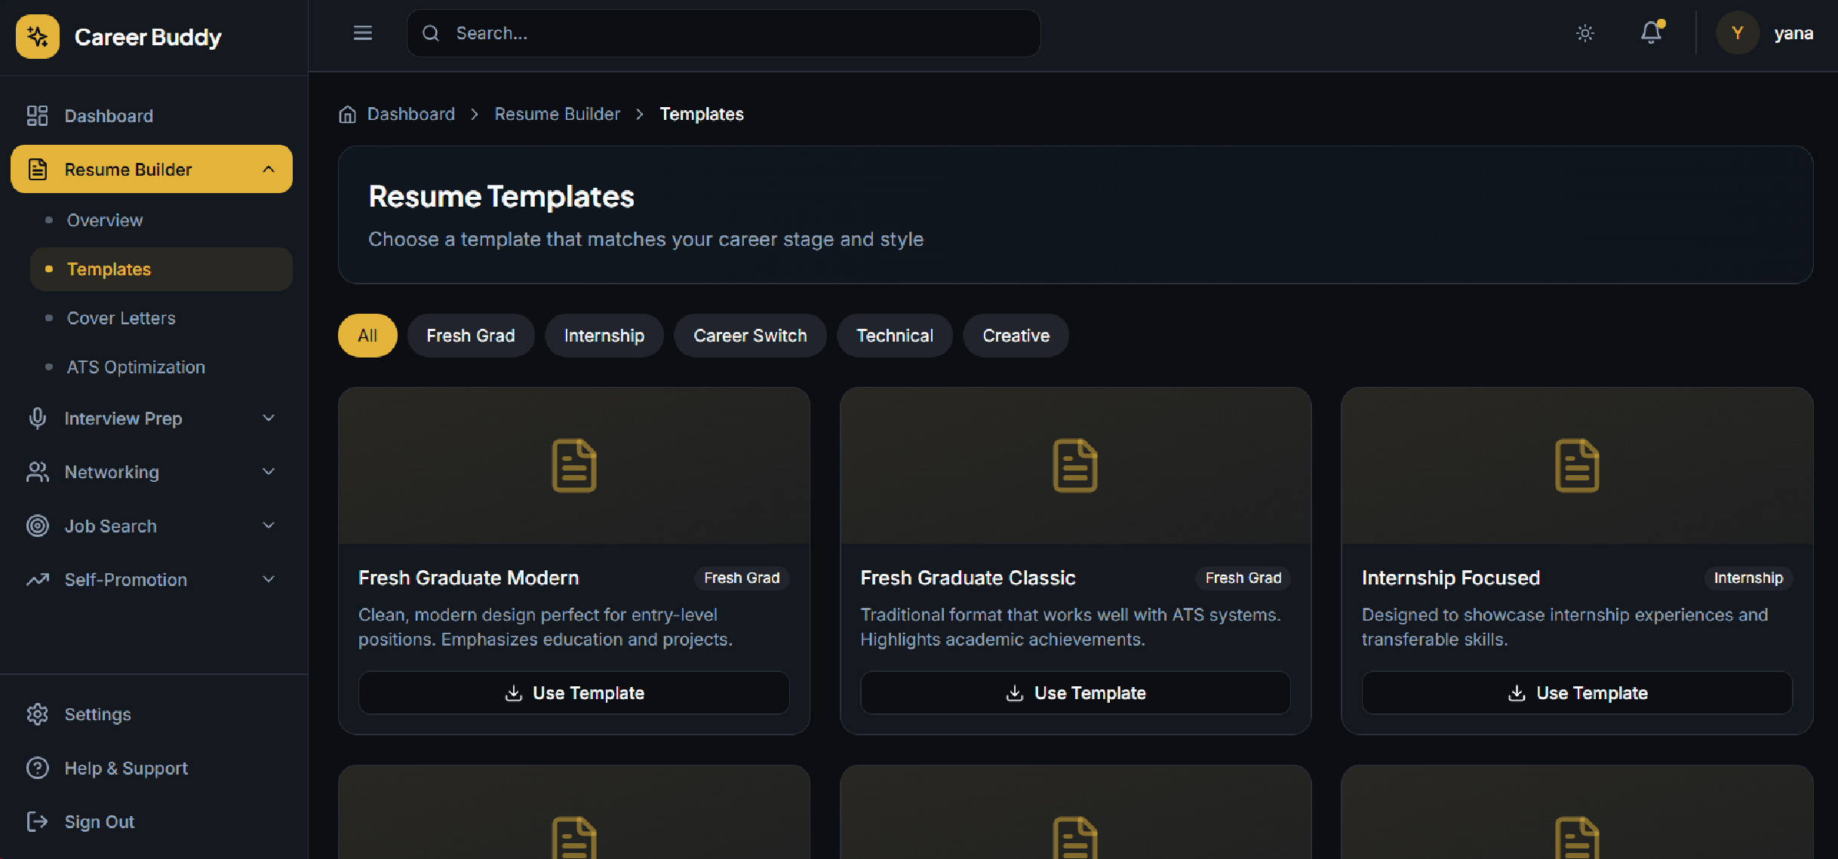
Task: Toggle the hamburger sidebar menu icon
Action: tap(363, 33)
